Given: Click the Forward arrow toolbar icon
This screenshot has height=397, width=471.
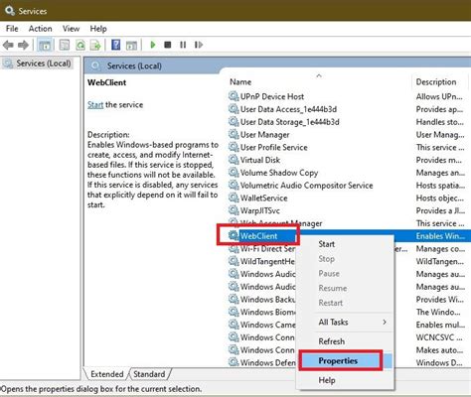Looking at the screenshot, I should pyautogui.click(x=23, y=45).
